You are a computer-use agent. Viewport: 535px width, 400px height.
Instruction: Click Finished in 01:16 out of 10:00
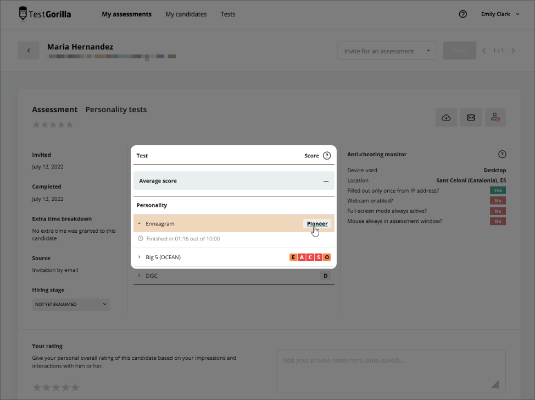coord(183,239)
